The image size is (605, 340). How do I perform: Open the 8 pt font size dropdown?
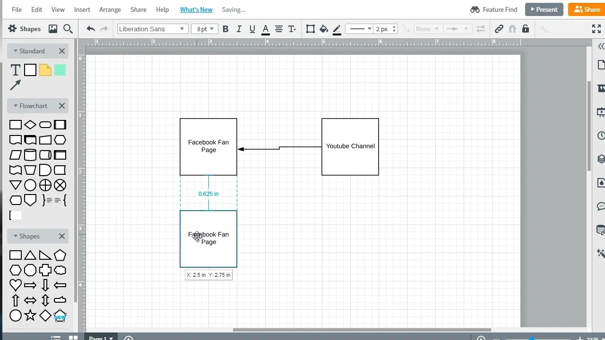(x=205, y=29)
